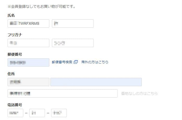Click the wide street address field

pos(63,93)
